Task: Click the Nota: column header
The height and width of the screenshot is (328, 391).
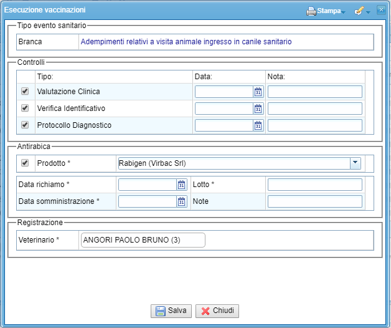Action: 276,77
